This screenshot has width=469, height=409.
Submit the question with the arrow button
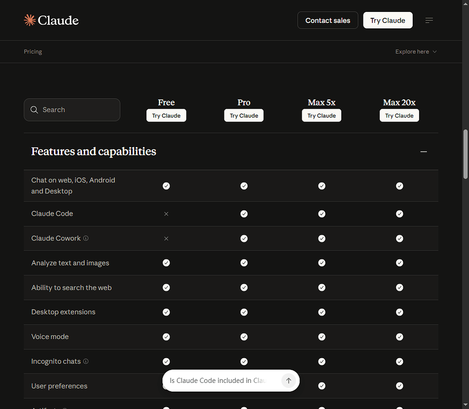point(289,381)
